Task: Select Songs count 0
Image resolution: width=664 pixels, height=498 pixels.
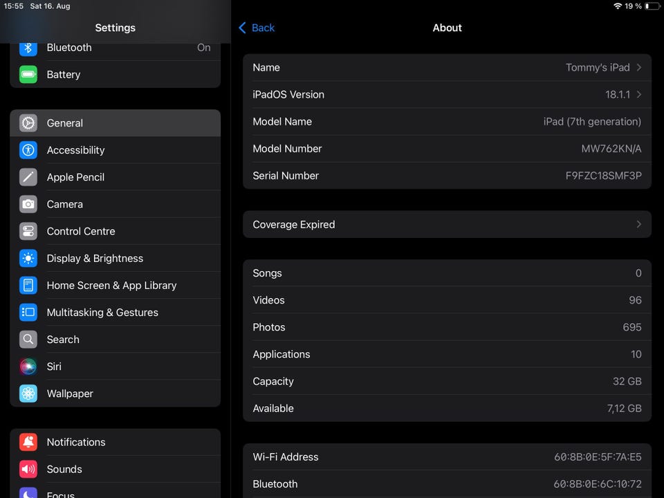Action: click(x=638, y=273)
